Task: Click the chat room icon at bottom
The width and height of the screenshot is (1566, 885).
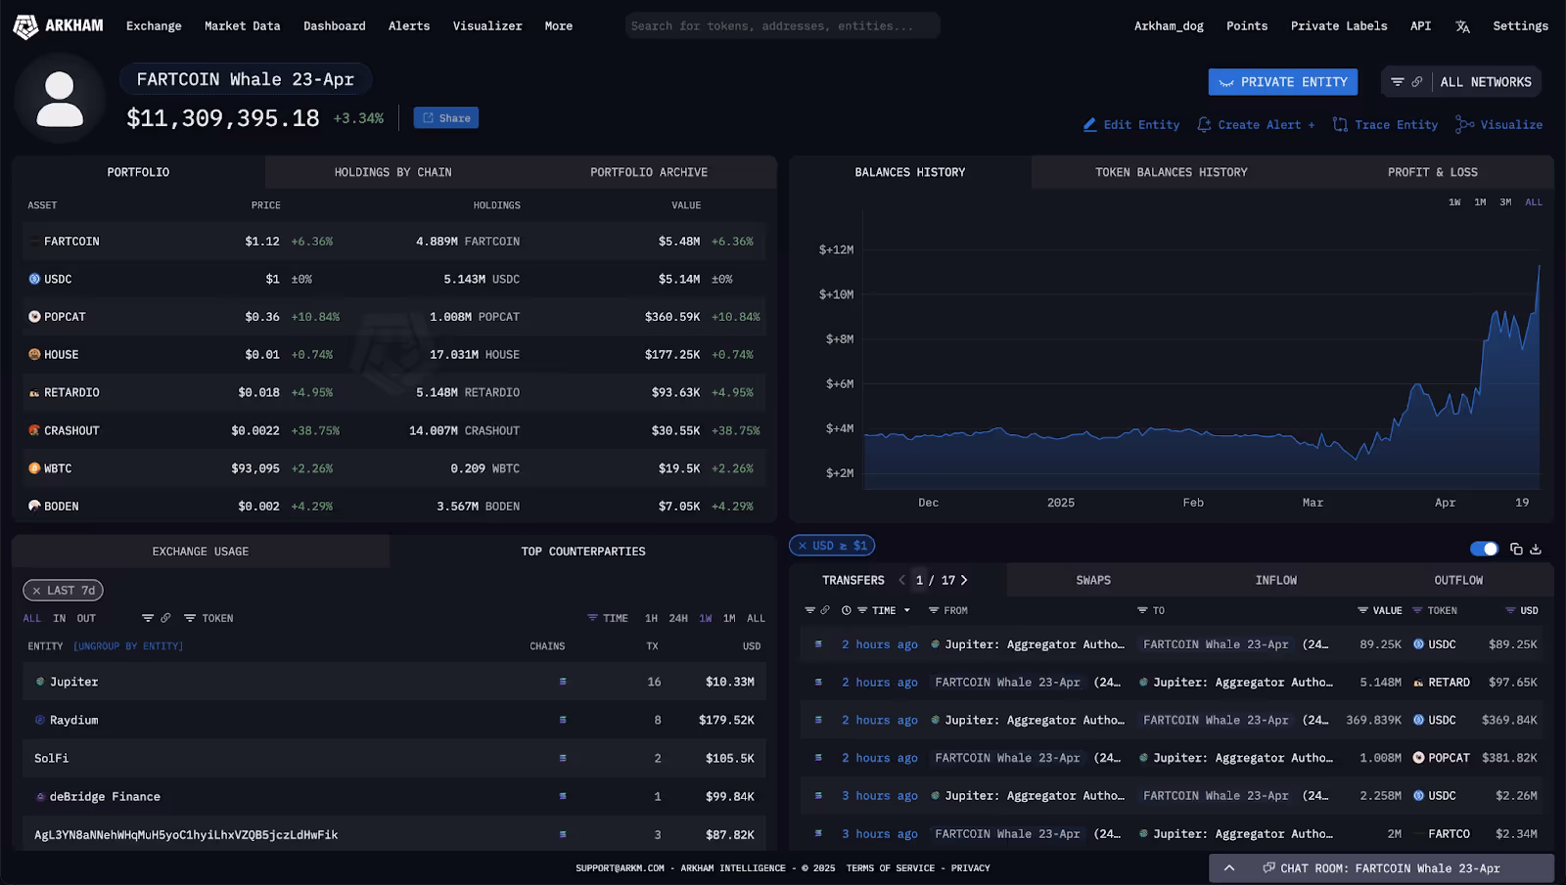Action: (1268, 868)
